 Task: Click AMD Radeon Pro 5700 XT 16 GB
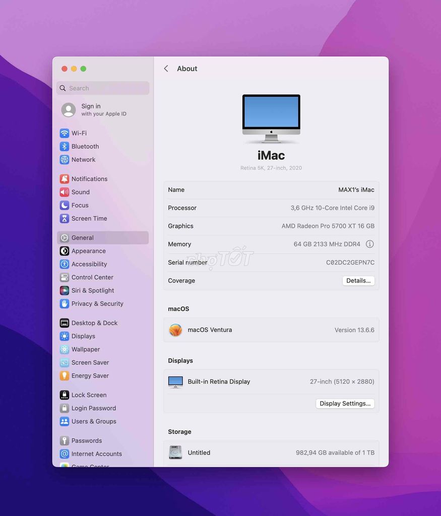coord(328,226)
